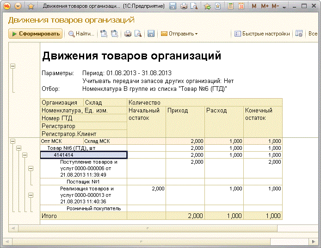Image resolution: width=321 pixels, height=248 pixels.
Task: Click the 1C logo icon in title bar
Action: point(7,6)
